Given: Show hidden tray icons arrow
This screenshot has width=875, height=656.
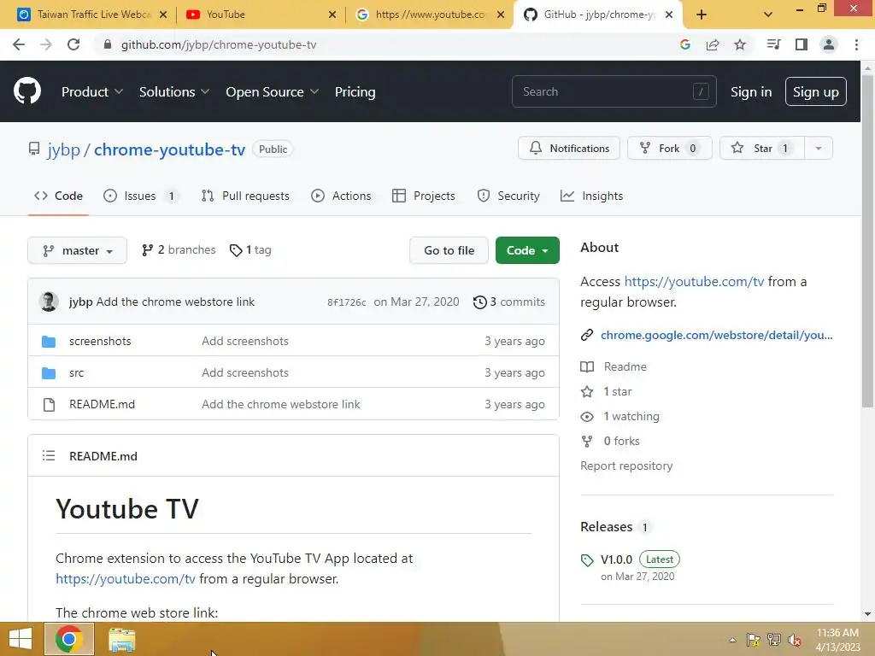Looking at the screenshot, I should pyautogui.click(x=732, y=640).
